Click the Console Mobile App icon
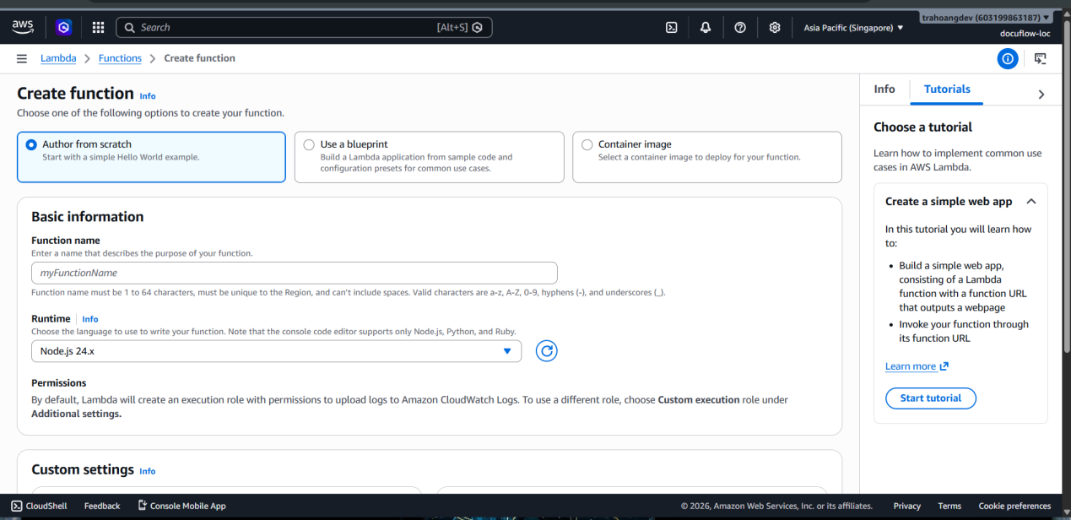This screenshot has width=1071, height=520. tap(142, 506)
